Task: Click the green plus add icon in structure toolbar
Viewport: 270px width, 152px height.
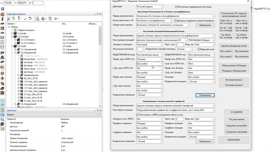Action: (x=13, y=19)
